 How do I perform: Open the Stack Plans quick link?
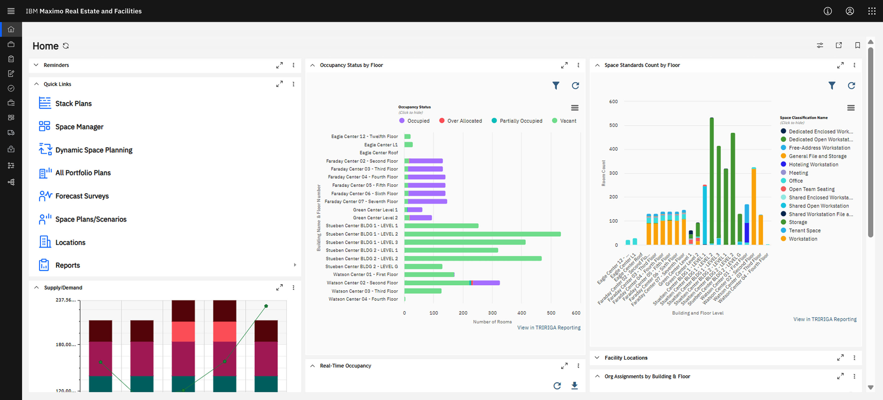73,103
